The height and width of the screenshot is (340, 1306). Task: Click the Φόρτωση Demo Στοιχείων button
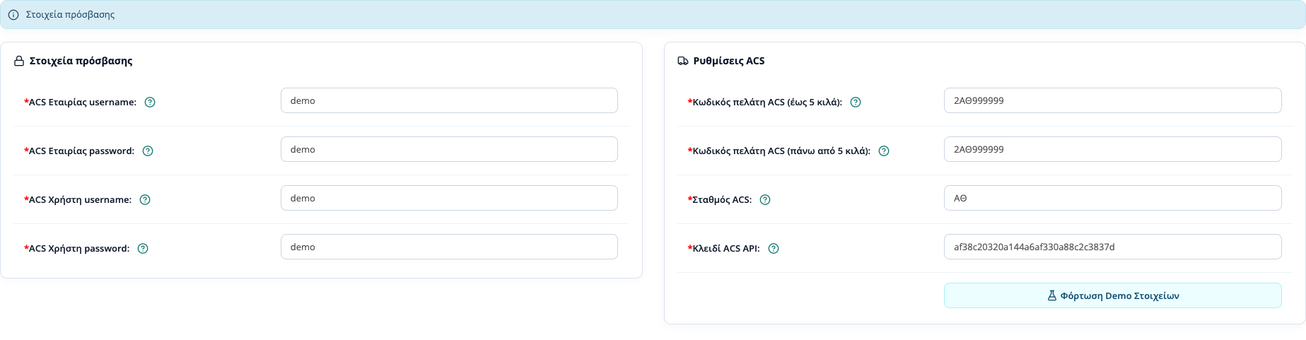[1112, 295]
